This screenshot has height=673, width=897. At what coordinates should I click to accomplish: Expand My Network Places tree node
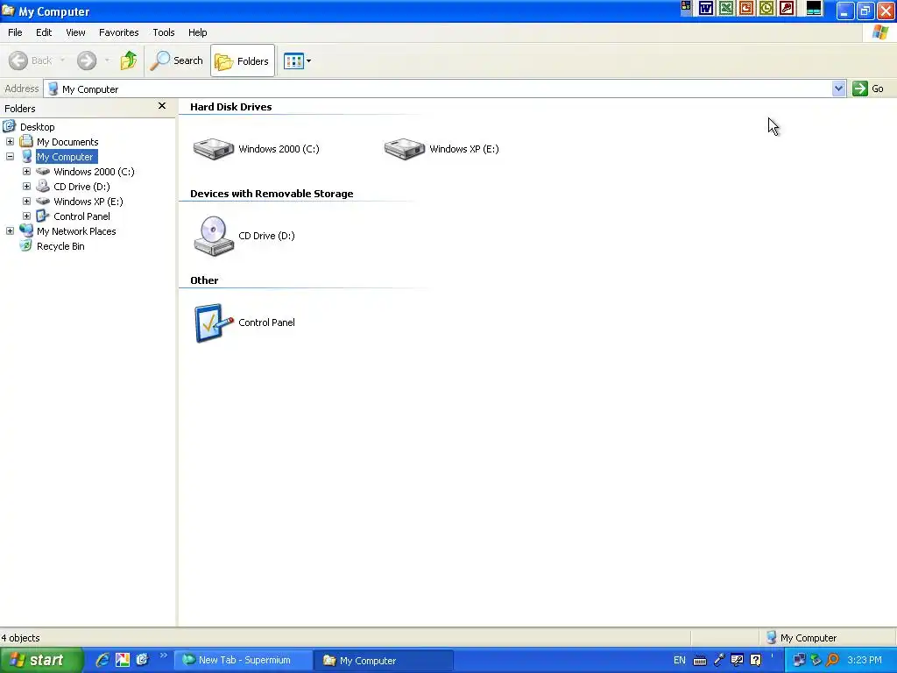point(10,230)
